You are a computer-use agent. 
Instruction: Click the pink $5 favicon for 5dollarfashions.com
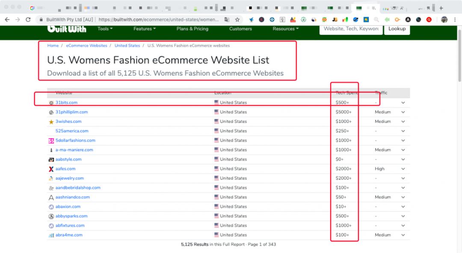(x=51, y=141)
